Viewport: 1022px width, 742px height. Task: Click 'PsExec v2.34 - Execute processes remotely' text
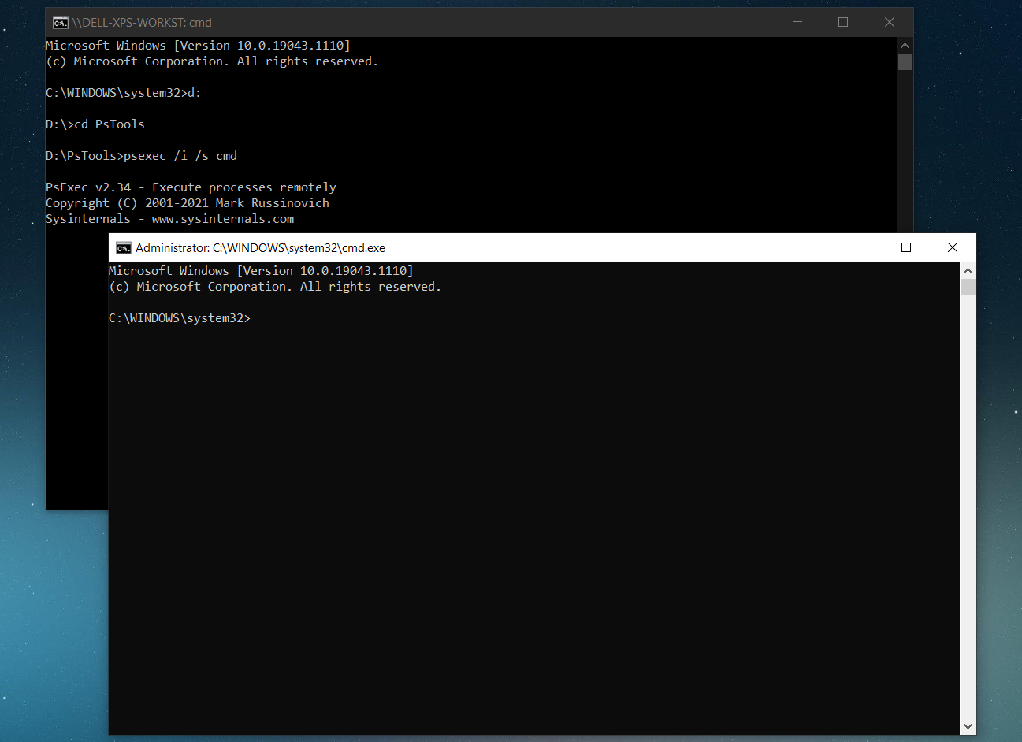pos(191,187)
